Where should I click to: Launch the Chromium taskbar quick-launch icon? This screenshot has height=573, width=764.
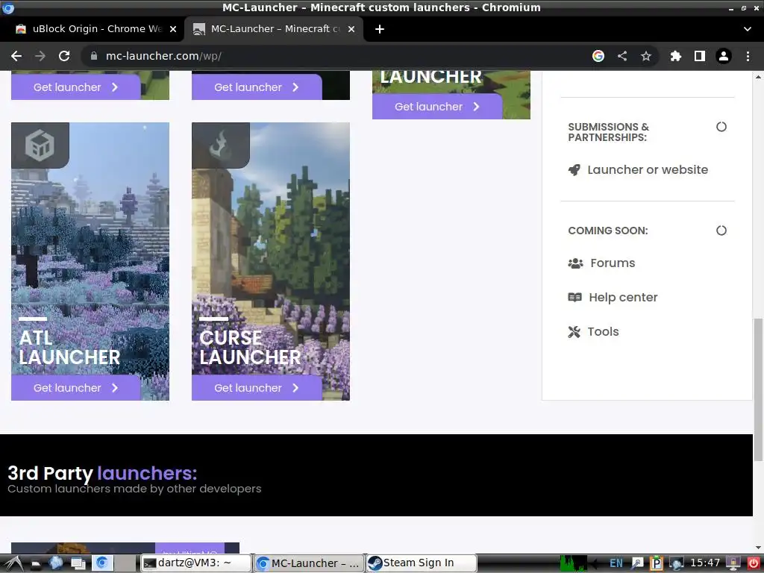[101, 563]
